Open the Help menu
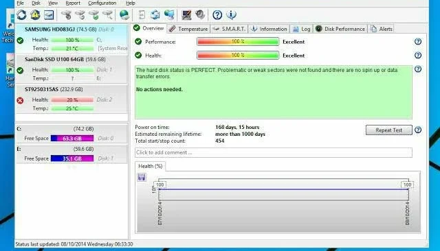 pyautogui.click(x=130, y=3)
